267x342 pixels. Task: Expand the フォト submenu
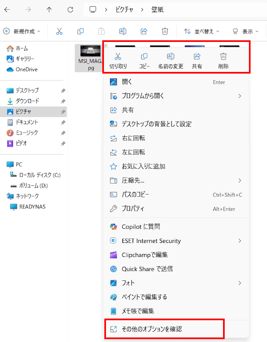coord(239,283)
